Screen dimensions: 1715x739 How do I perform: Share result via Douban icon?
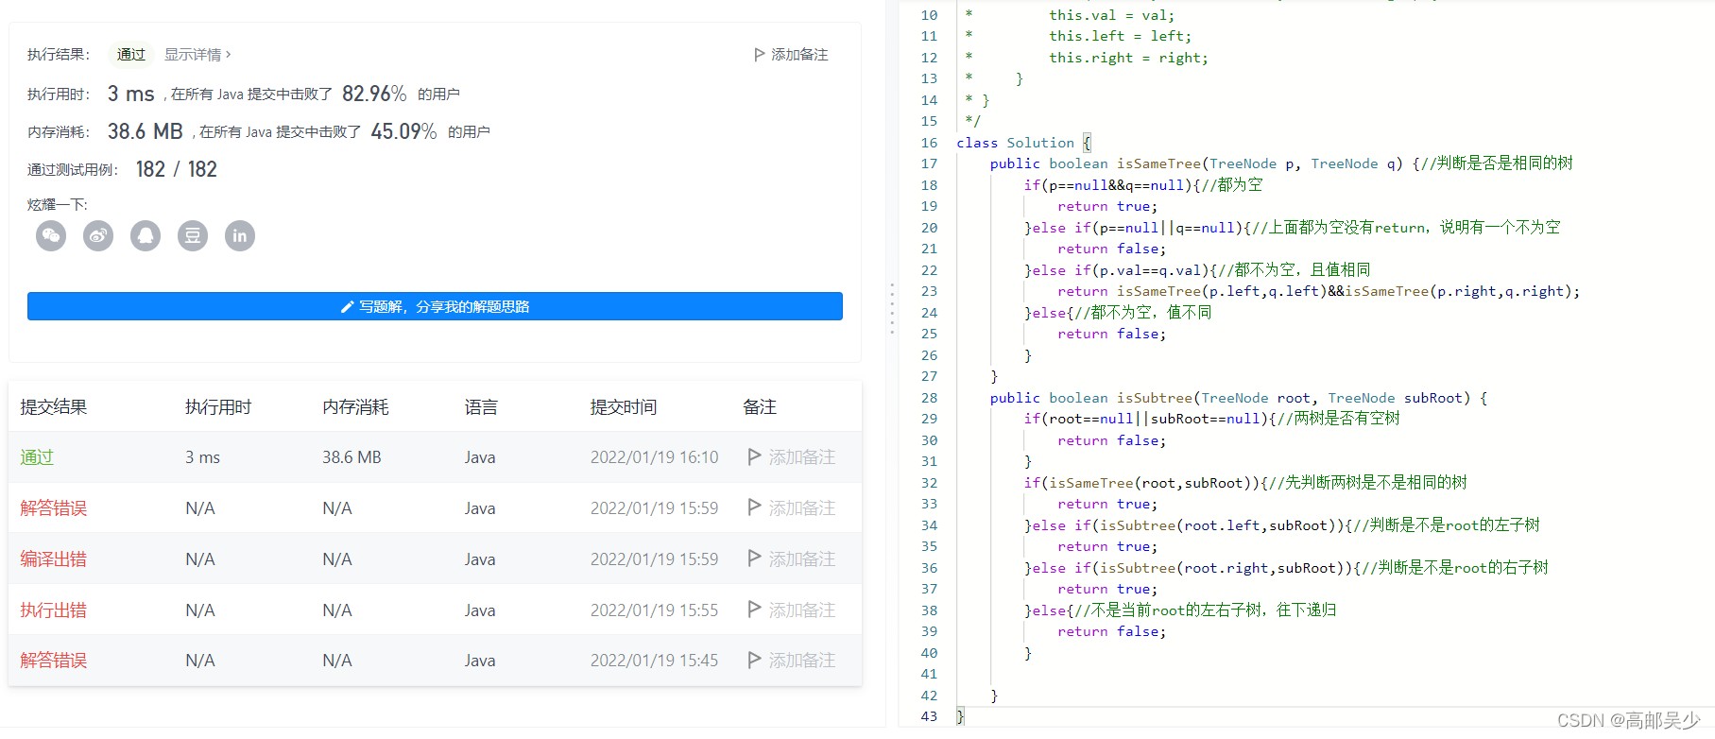click(x=193, y=235)
